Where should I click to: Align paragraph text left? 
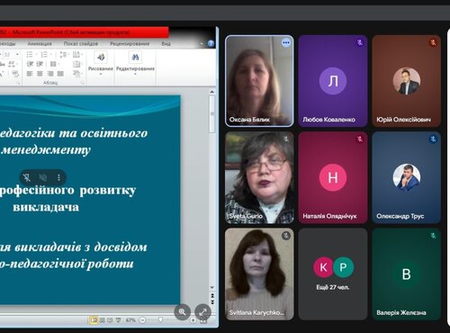(x=30, y=74)
